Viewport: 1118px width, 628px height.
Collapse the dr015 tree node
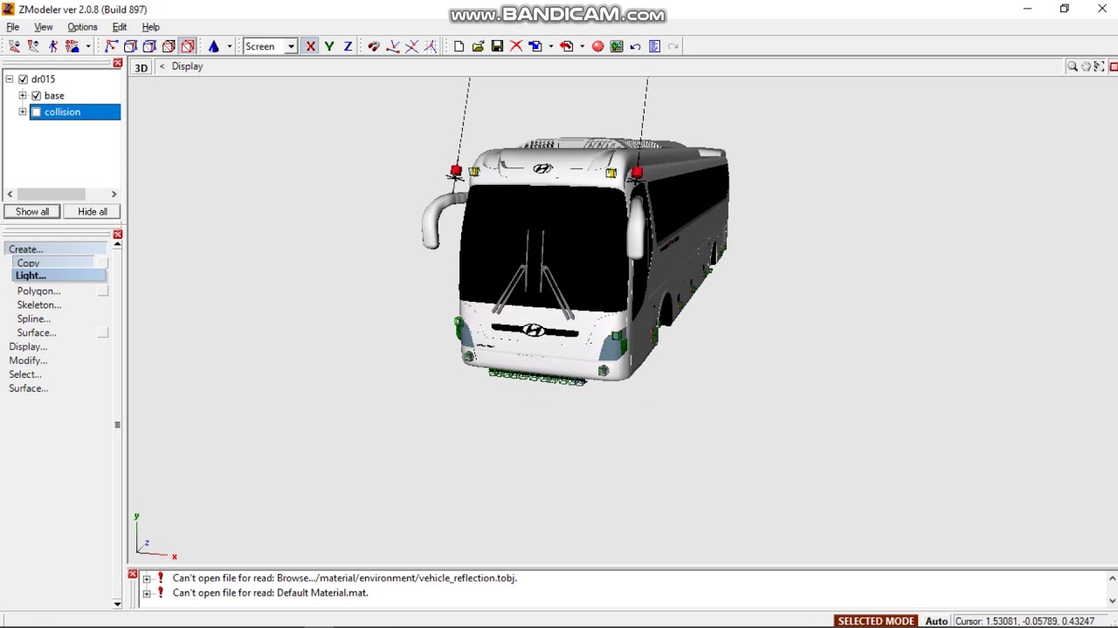(x=10, y=79)
